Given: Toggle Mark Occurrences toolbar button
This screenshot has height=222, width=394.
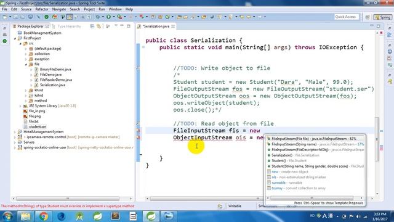Looking at the screenshot, I should tap(70, 17).
